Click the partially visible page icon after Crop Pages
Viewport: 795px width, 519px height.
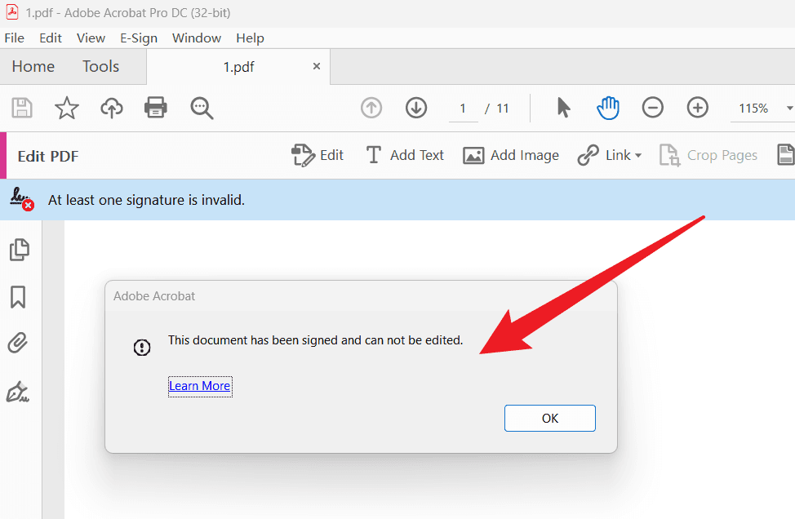[x=785, y=155]
